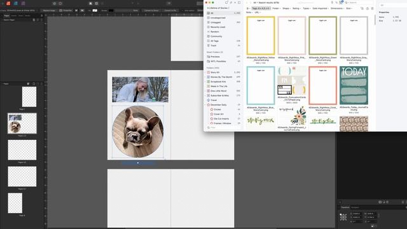Click the Eagle add (plus) icon
Image resolution: width=407 pixels, height=229 pixels.
[235, 3]
